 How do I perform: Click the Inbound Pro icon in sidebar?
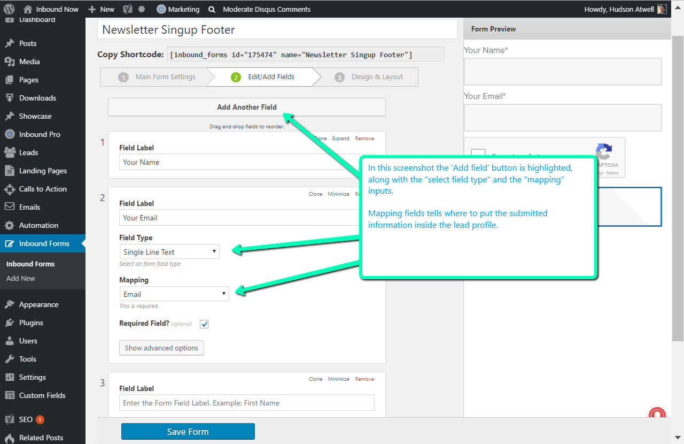pyautogui.click(x=10, y=134)
